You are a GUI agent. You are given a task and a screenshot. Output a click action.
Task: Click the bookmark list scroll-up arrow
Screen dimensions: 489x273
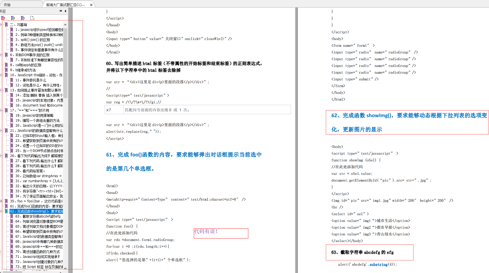[65, 24]
